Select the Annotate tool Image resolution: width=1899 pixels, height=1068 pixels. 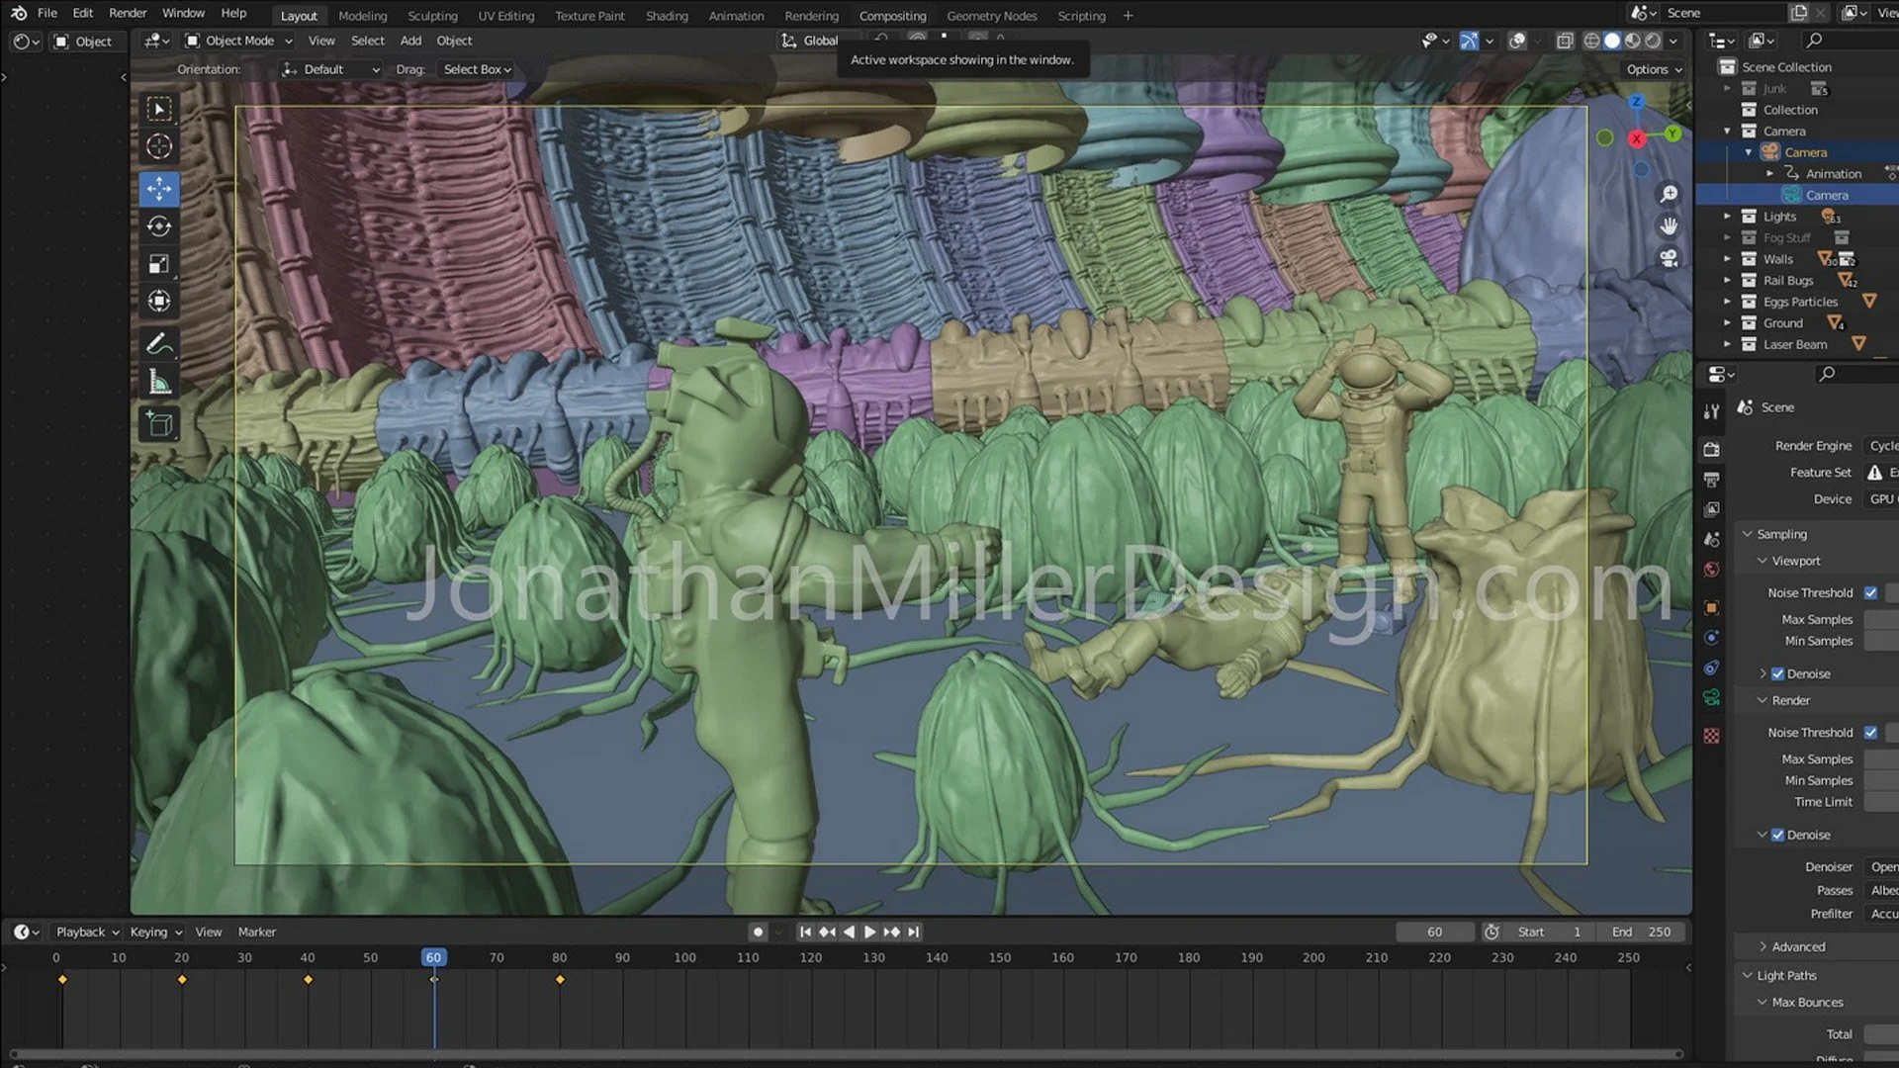click(x=159, y=344)
